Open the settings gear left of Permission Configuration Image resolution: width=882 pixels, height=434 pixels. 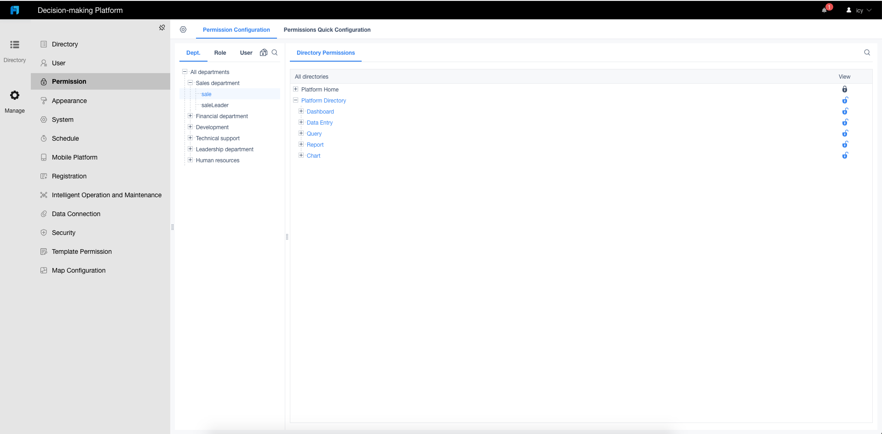183,29
